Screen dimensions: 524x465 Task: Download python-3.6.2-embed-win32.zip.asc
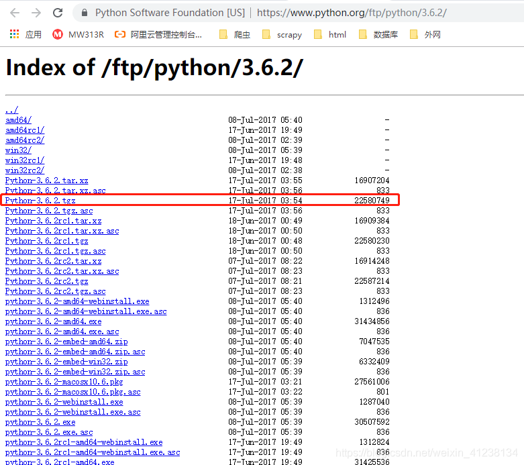pyautogui.click(x=75, y=372)
